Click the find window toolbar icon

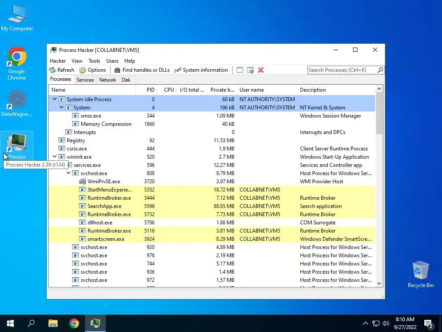tap(240, 70)
